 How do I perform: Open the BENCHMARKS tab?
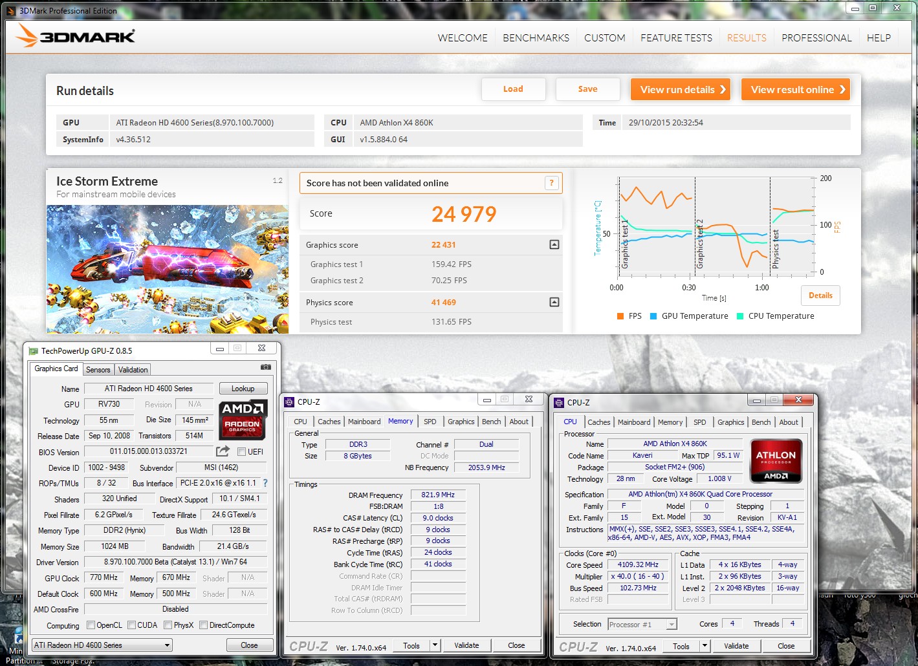click(536, 38)
